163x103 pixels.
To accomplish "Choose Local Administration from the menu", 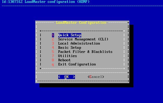I will click(79, 43).
